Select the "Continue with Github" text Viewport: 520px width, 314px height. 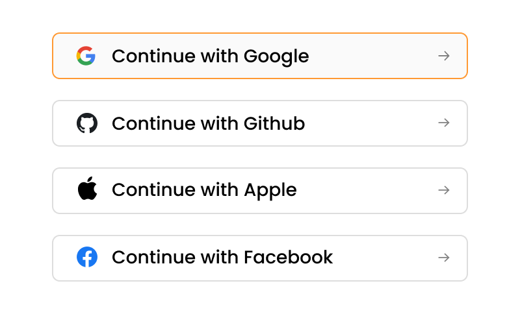[x=208, y=123]
